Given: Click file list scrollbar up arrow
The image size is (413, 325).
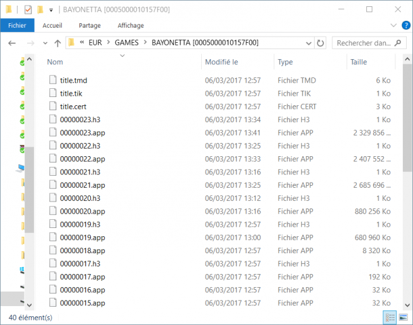Looking at the screenshot, I should 407,59.
